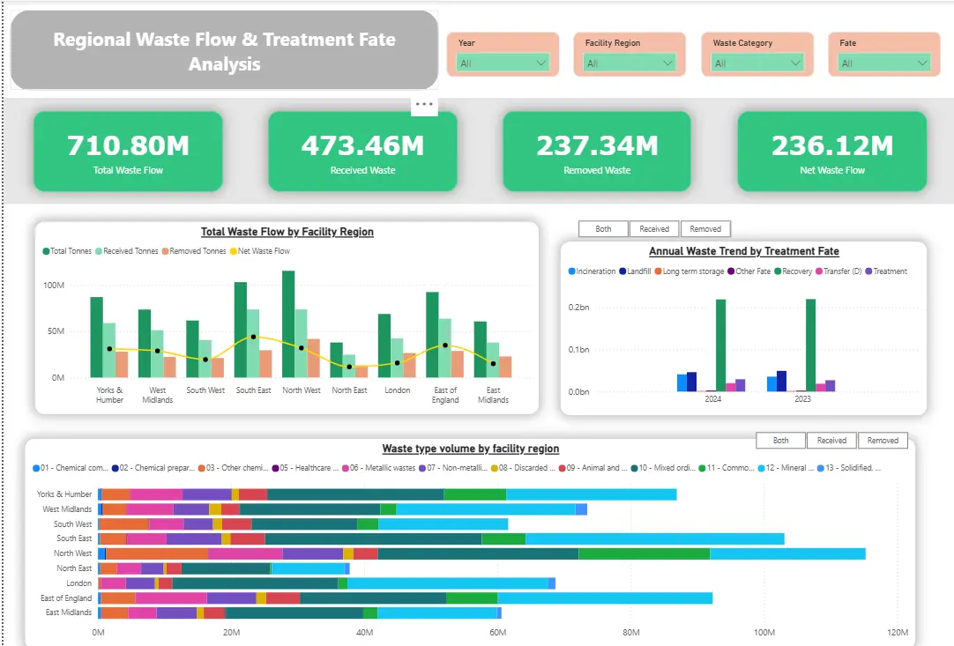Click the North West Total Tonnes bar

[x=288, y=324]
